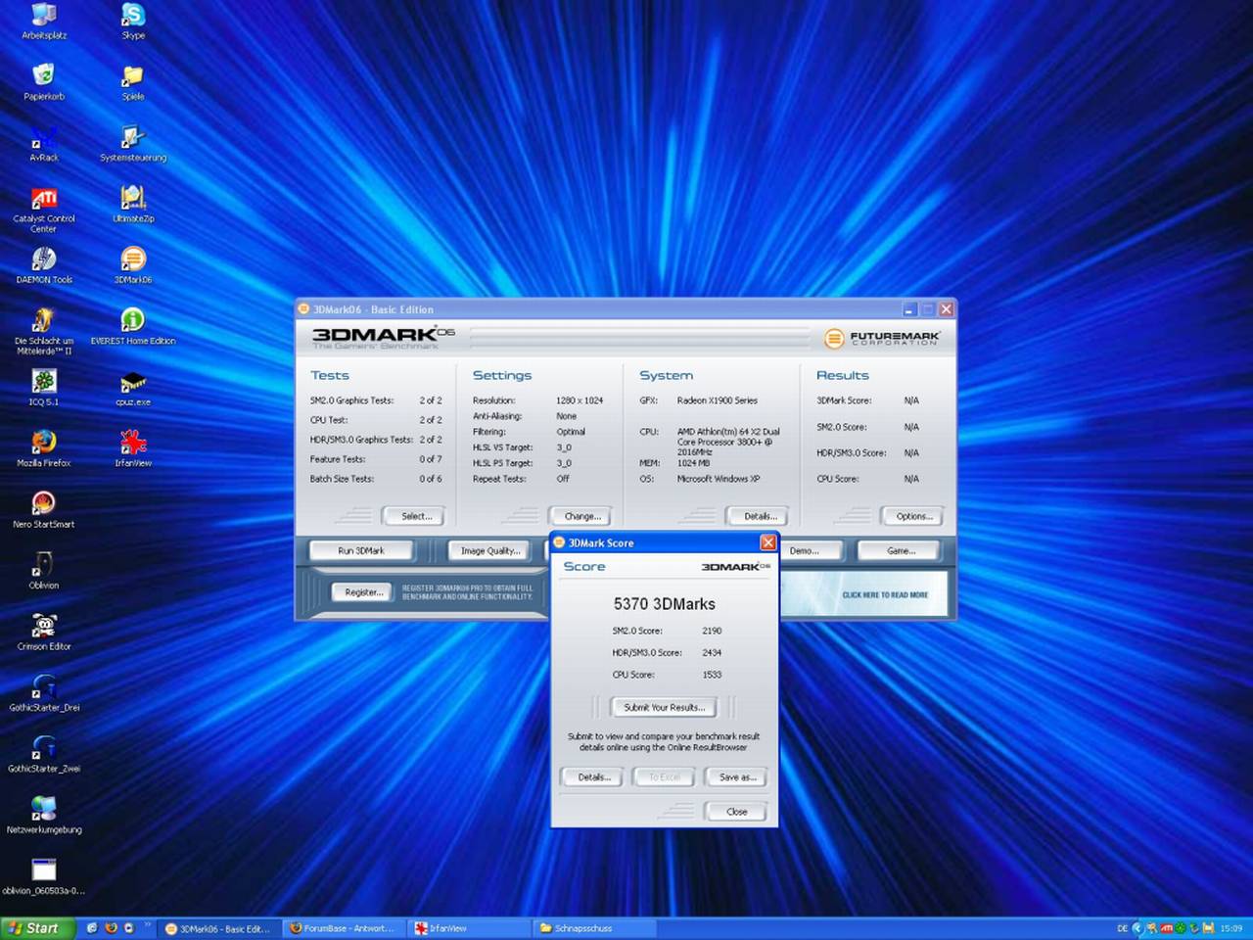Select the GothicStarter_Drei icon

[x=44, y=693]
